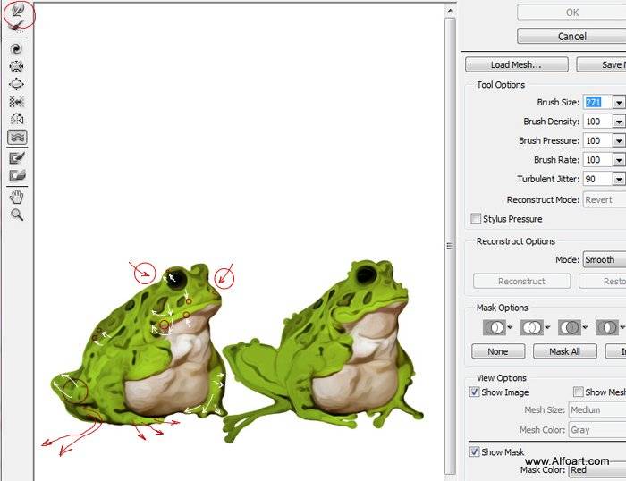Select the Freeze Mask tool
Image resolution: width=626 pixels, height=481 pixels.
pyautogui.click(x=17, y=158)
